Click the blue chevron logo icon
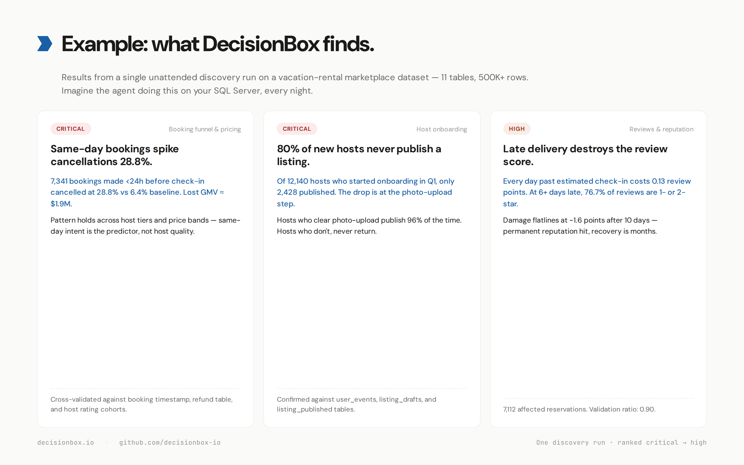Screen dimensions: 744x465 click(x=45, y=44)
